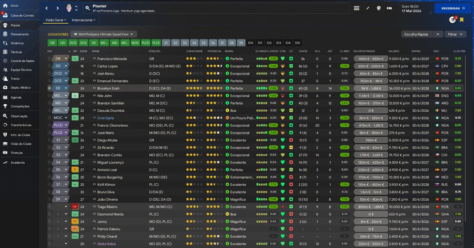The image size is (474, 248).
Task: Open the Escolha Rápida dropdown arrow
Action: (x=437, y=34)
